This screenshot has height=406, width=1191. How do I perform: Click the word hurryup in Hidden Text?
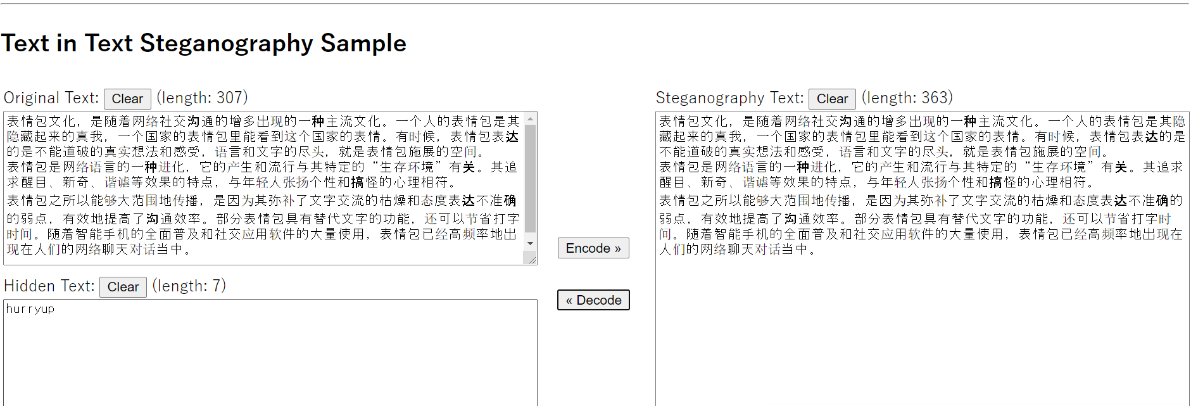point(30,309)
